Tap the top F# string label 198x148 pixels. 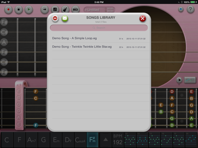point(4,22)
